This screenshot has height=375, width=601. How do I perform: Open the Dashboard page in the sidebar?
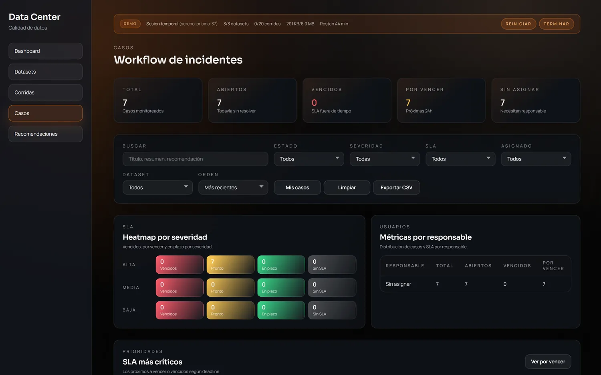pos(45,51)
